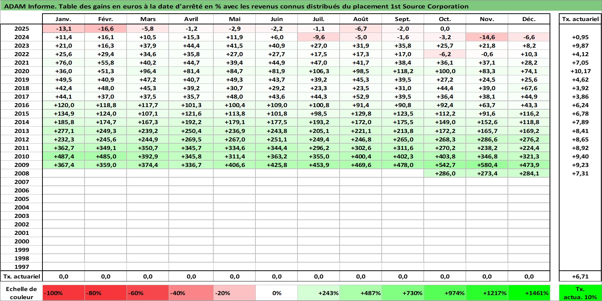Screen dimensions: 602x301
Task: Click the +542,7 cell in October 2009
Action: pyautogui.click(x=445, y=165)
